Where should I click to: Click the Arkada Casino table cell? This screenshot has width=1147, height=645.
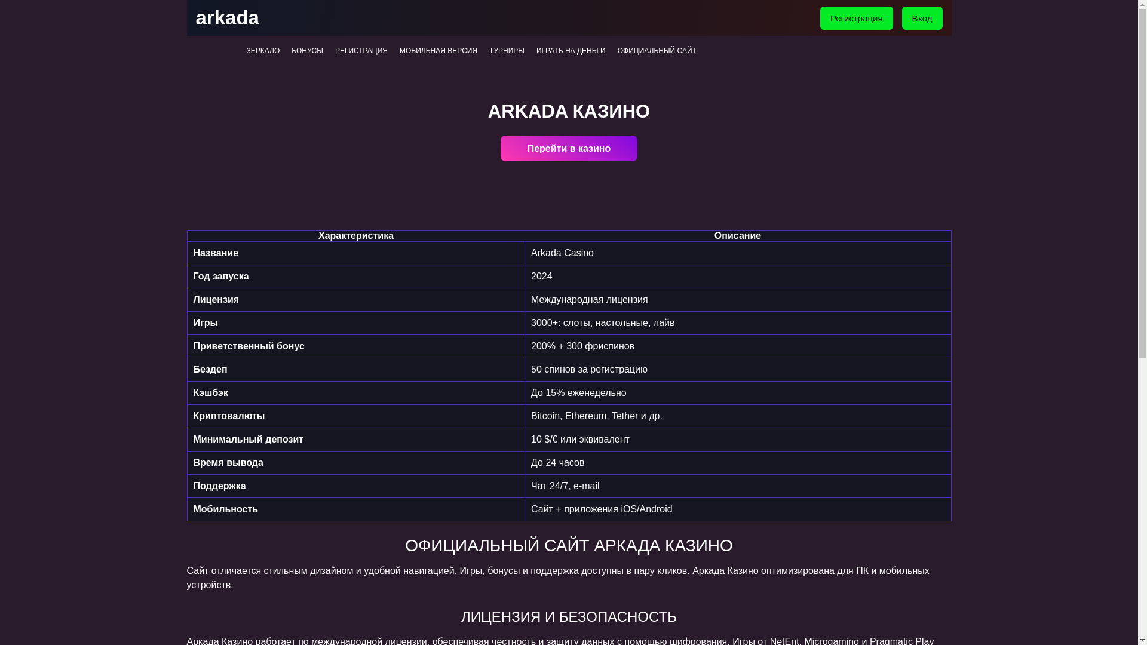pos(737,253)
